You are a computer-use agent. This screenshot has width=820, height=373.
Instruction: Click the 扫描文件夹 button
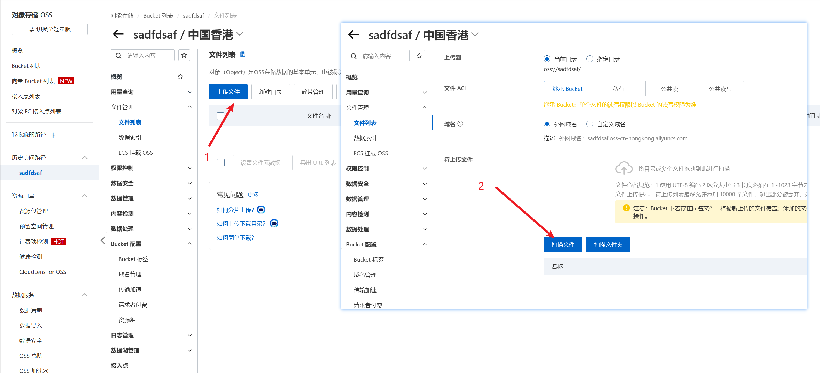[x=608, y=244]
